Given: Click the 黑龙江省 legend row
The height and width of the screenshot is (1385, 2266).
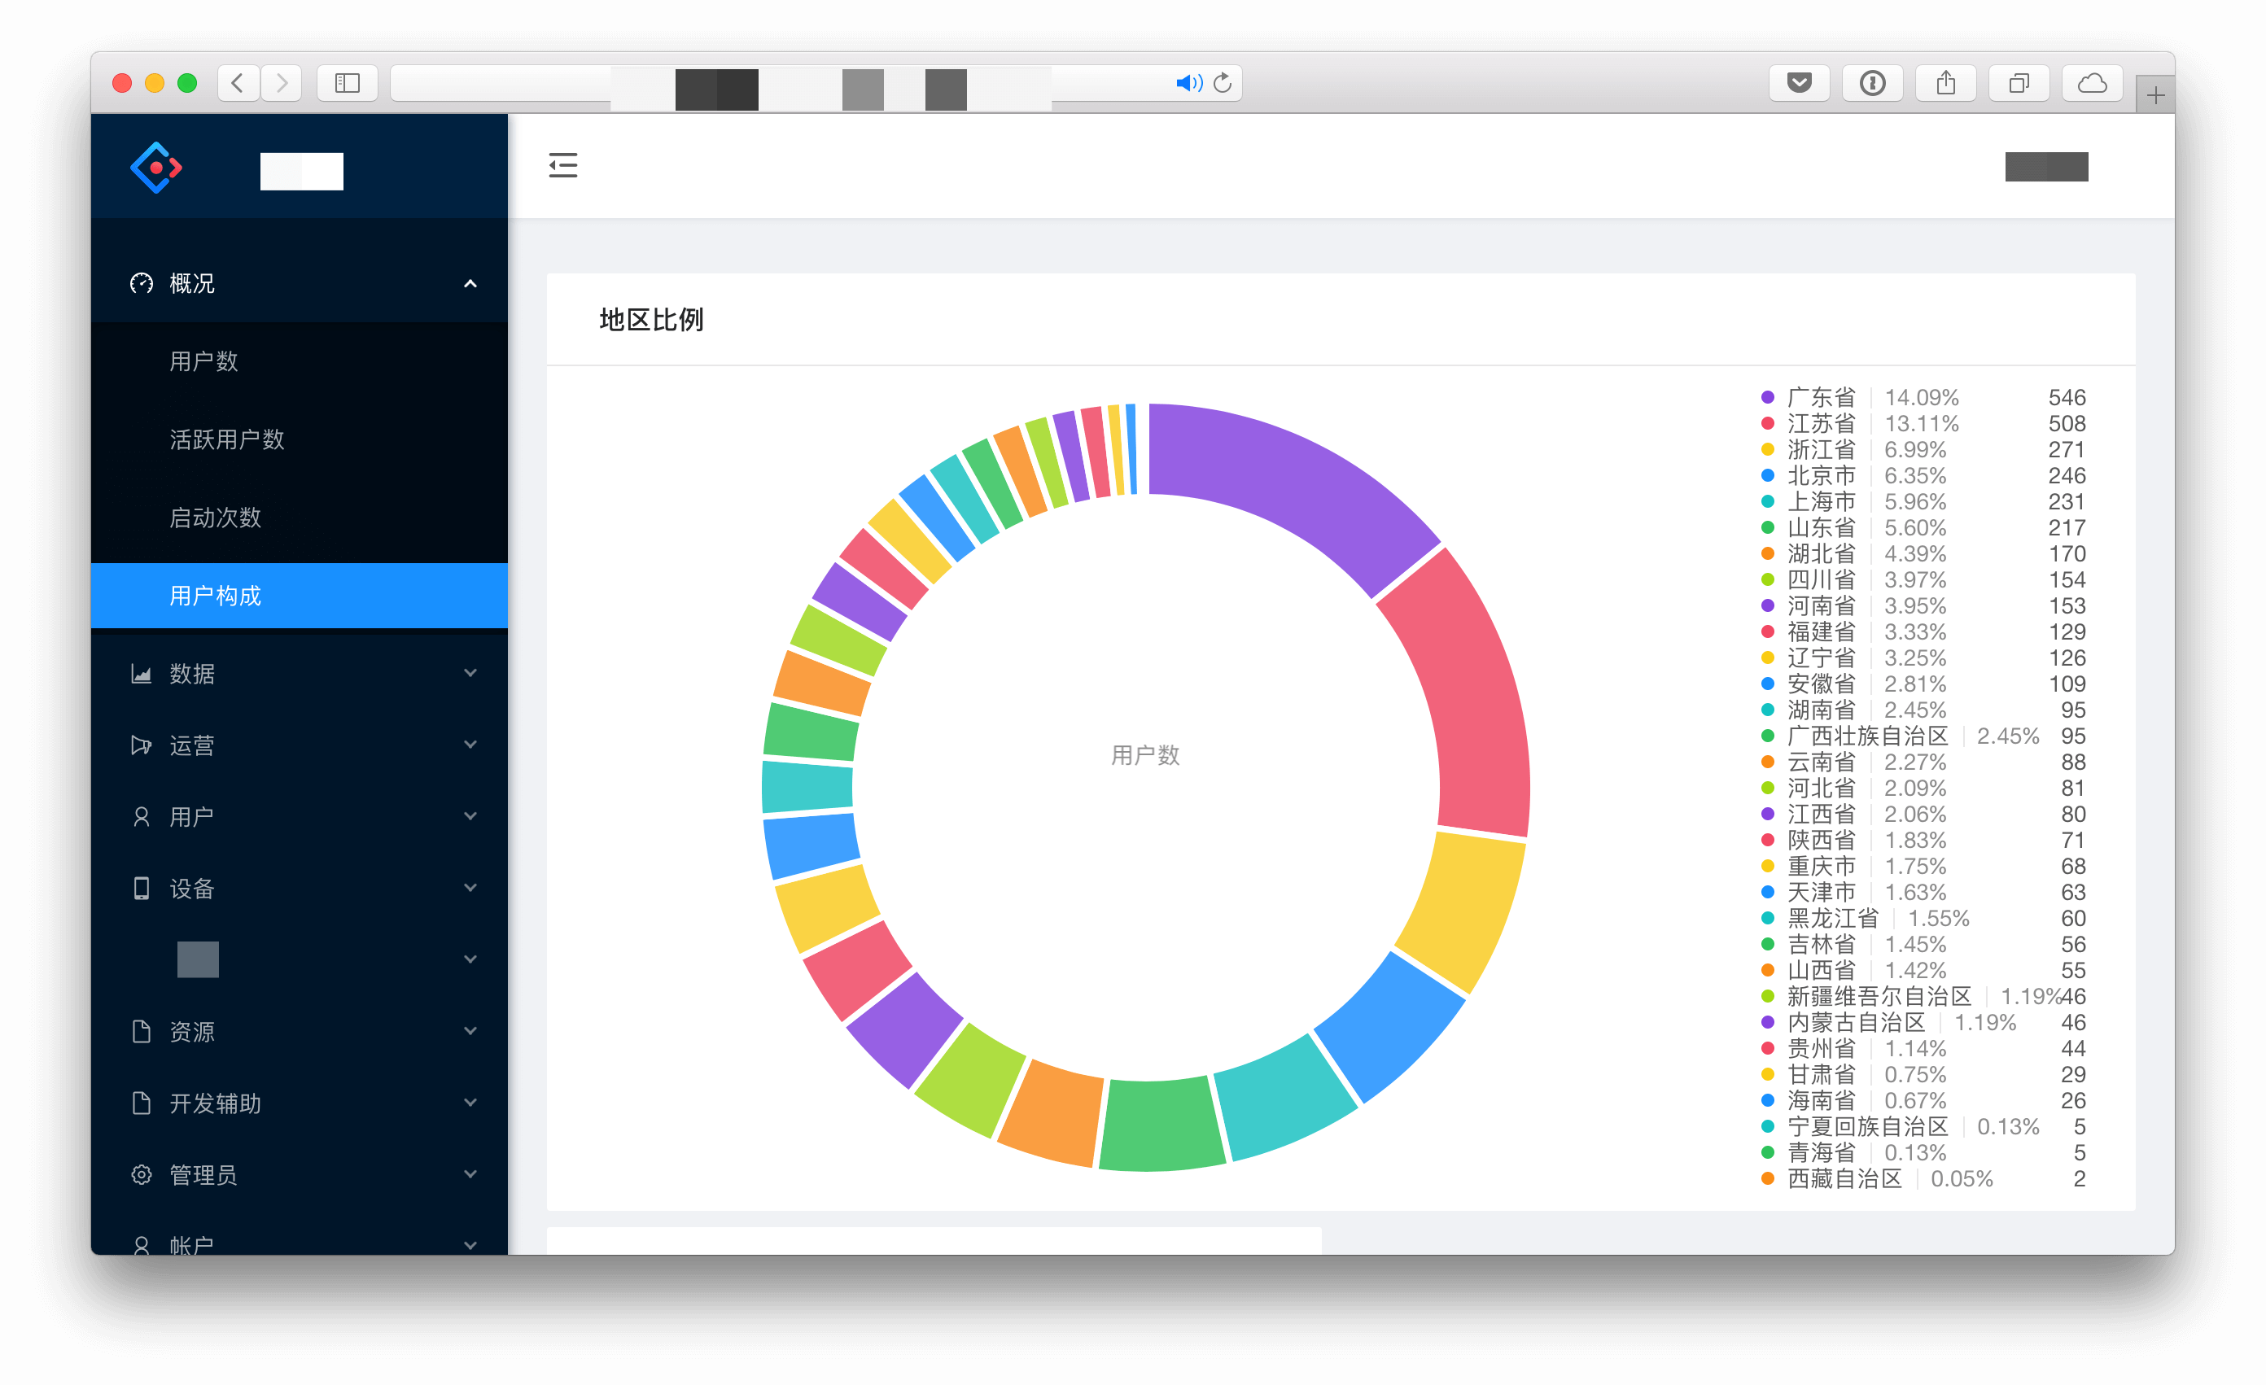Looking at the screenshot, I should tap(1923, 919).
